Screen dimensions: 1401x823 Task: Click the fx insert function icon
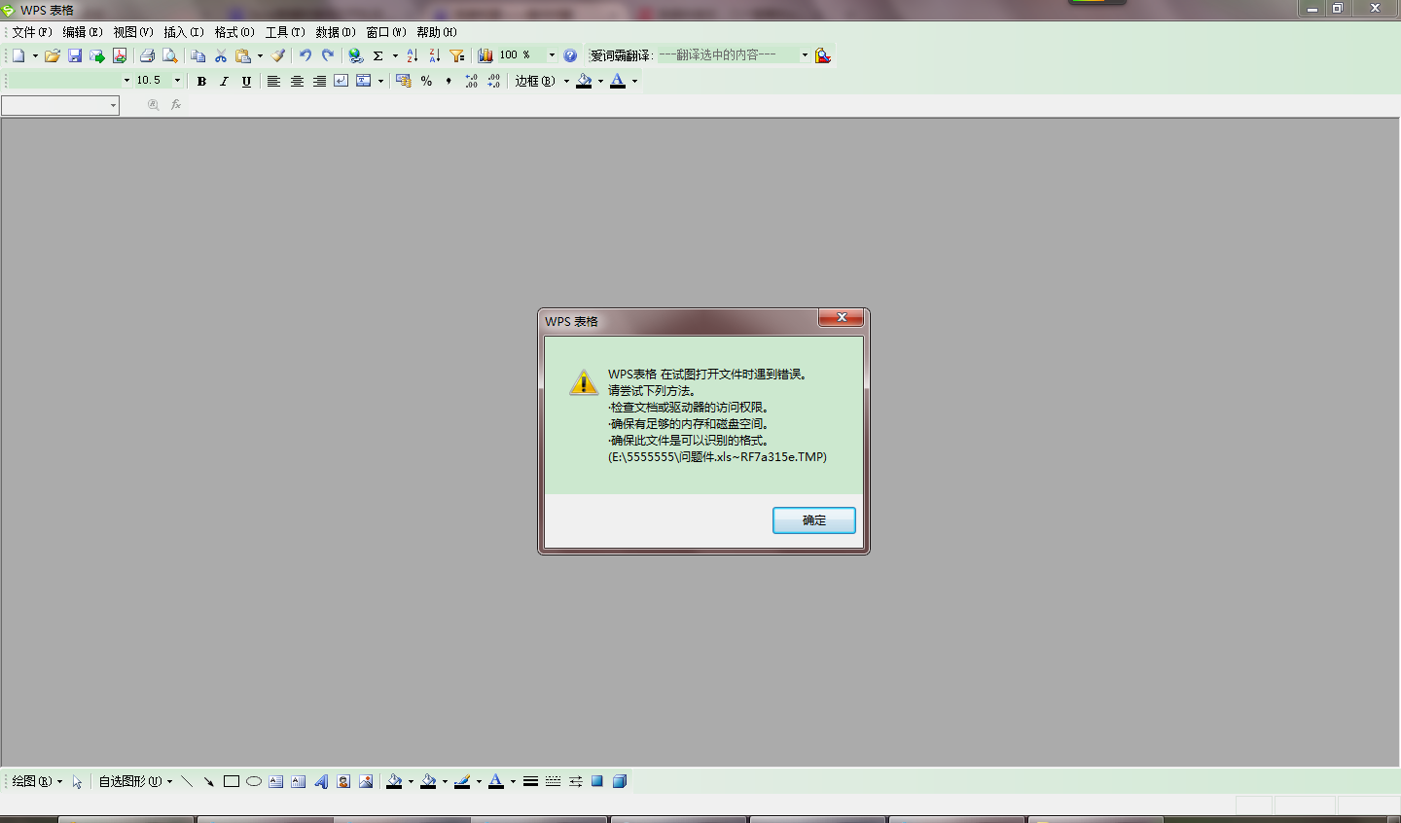[x=176, y=105]
